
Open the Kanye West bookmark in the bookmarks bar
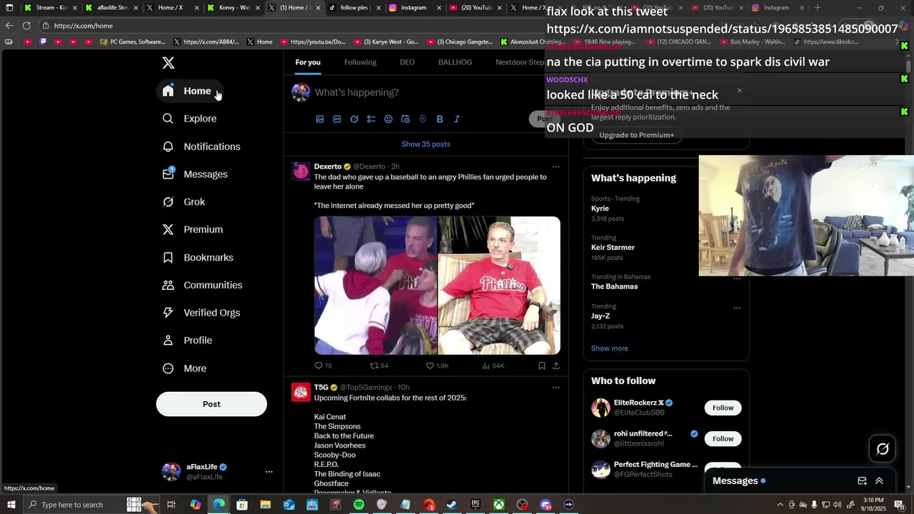tap(386, 42)
